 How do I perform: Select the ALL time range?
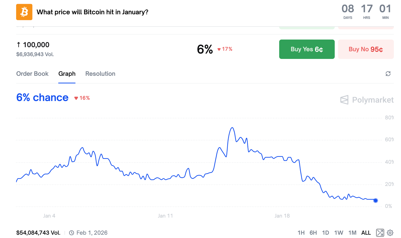coord(366,233)
